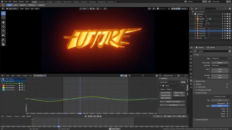The image size is (232, 130).
Task: Click the blue Z Euler Rotation color swatch
Action: [4, 90]
